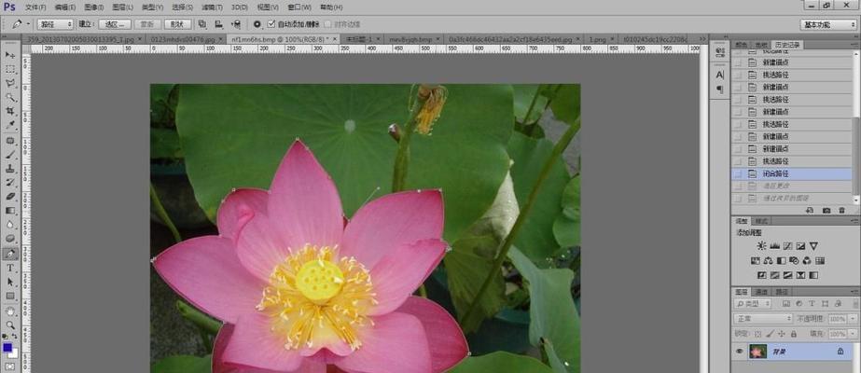This screenshot has width=861, height=373.
Task: Open pen options gear icon
Action: click(257, 23)
